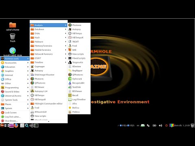The image size is (195, 146).
Task: Open the Programming menu category
Action: pyautogui.click(x=15, y=88)
